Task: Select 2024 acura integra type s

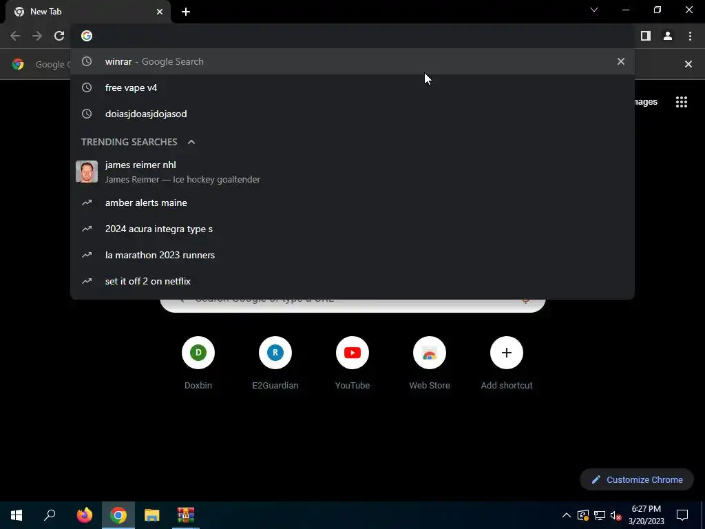Action: (352, 229)
